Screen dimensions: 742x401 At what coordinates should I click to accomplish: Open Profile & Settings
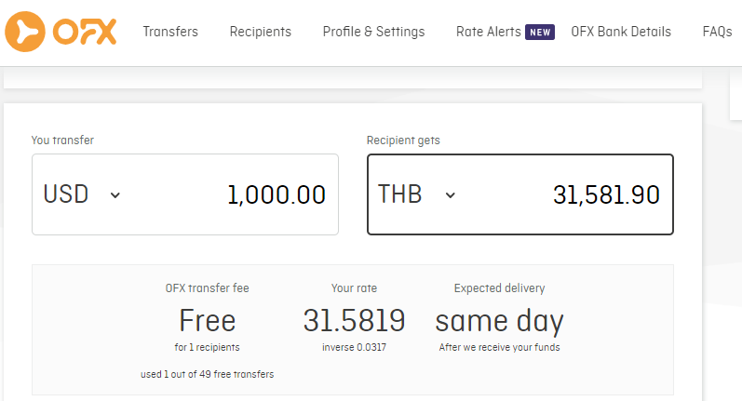point(373,32)
